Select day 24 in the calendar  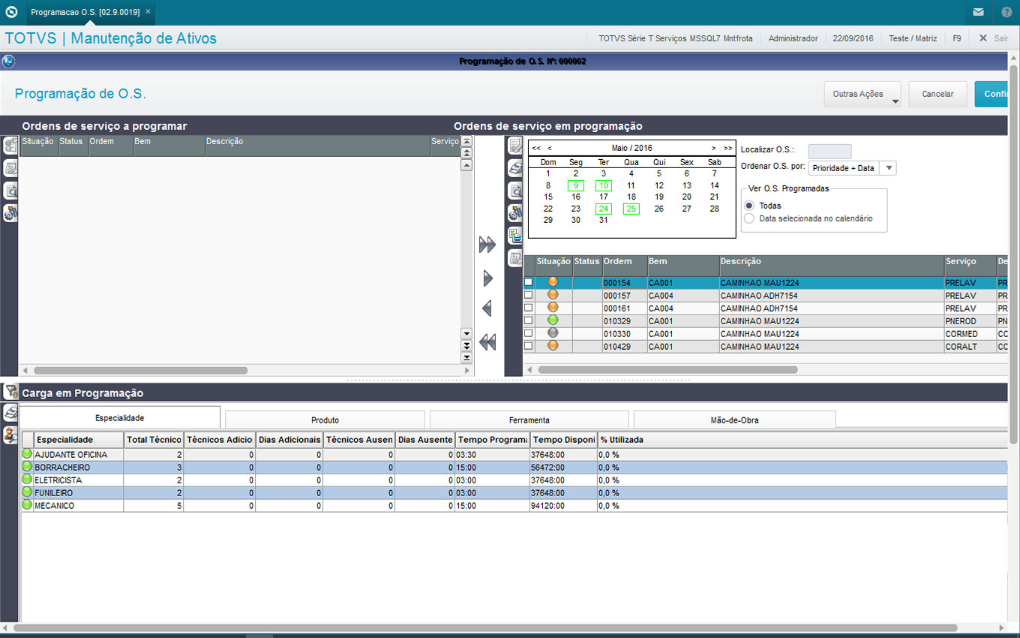604,209
